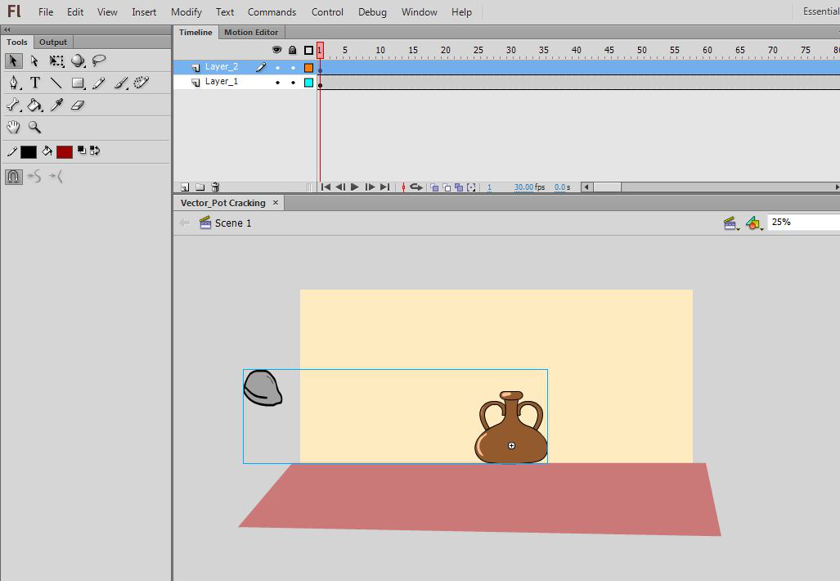This screenshot has height=581, width=840.
Task: Select the Text tool
Action: pyautogui.click(x=35, y=83)
